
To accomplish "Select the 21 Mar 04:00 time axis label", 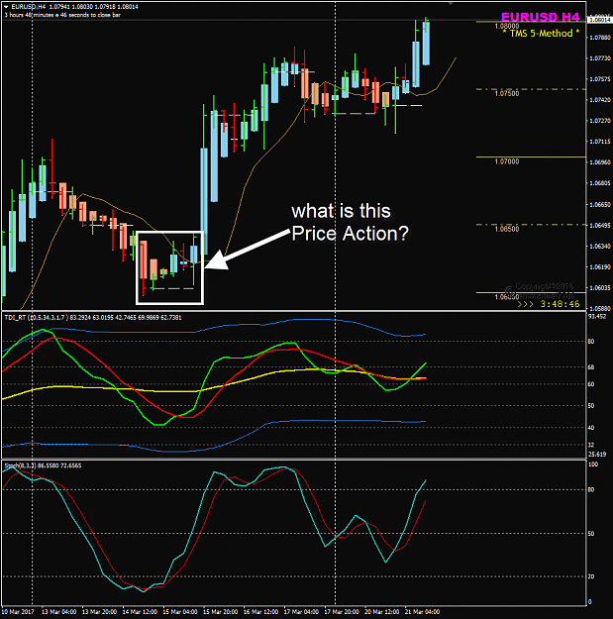I will pos(422,612).
